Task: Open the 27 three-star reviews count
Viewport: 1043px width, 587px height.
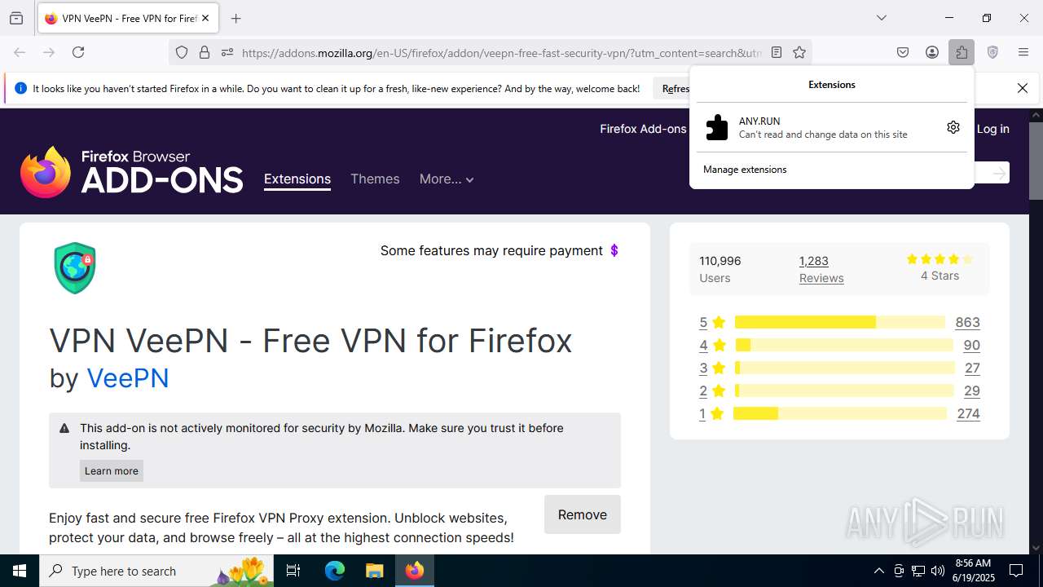Action: (971, 368)
